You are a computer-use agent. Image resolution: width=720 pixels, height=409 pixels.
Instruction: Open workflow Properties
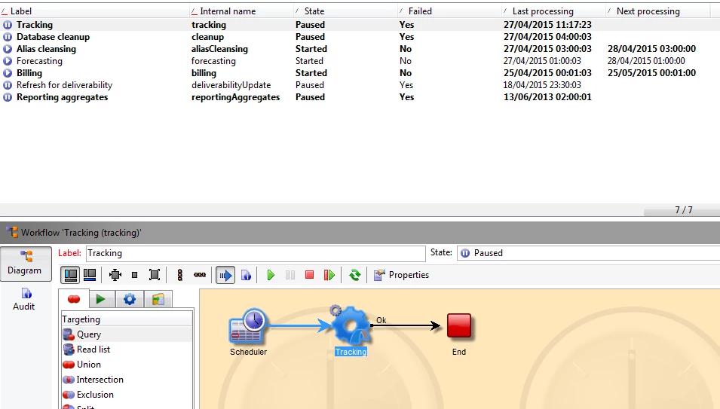401,275
